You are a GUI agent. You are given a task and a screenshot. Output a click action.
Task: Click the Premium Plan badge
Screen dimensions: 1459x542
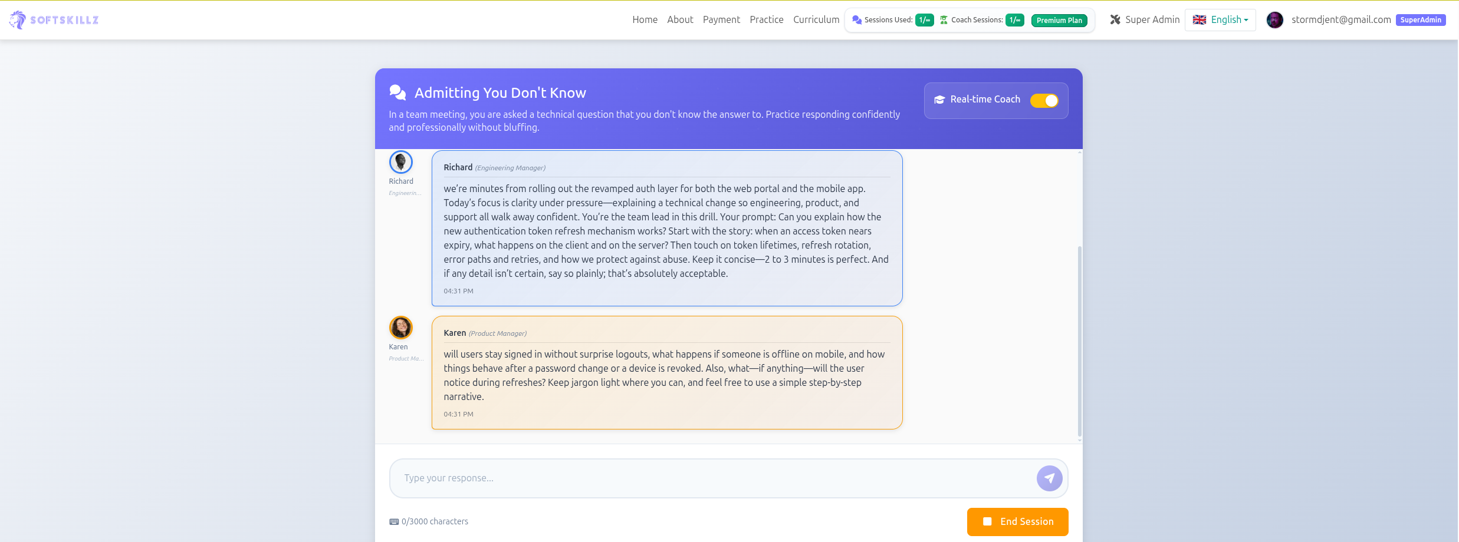pos(1059,21)
